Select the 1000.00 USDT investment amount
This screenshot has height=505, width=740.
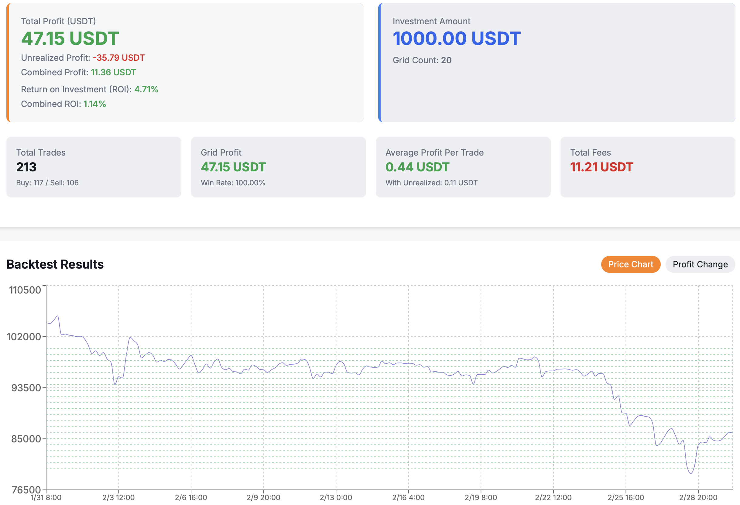pyautogui.click(x=457, y=39)
